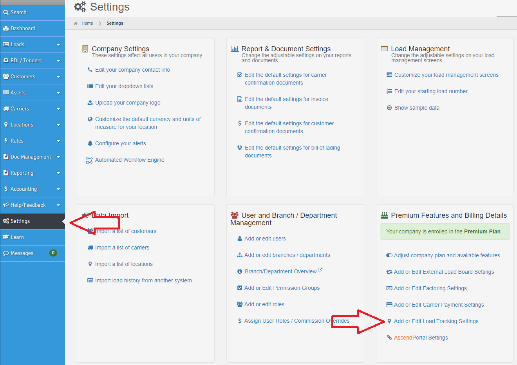Screen dimensions: 517x365
Task: Click the icon beside Import load history
Action: (90, 280)
